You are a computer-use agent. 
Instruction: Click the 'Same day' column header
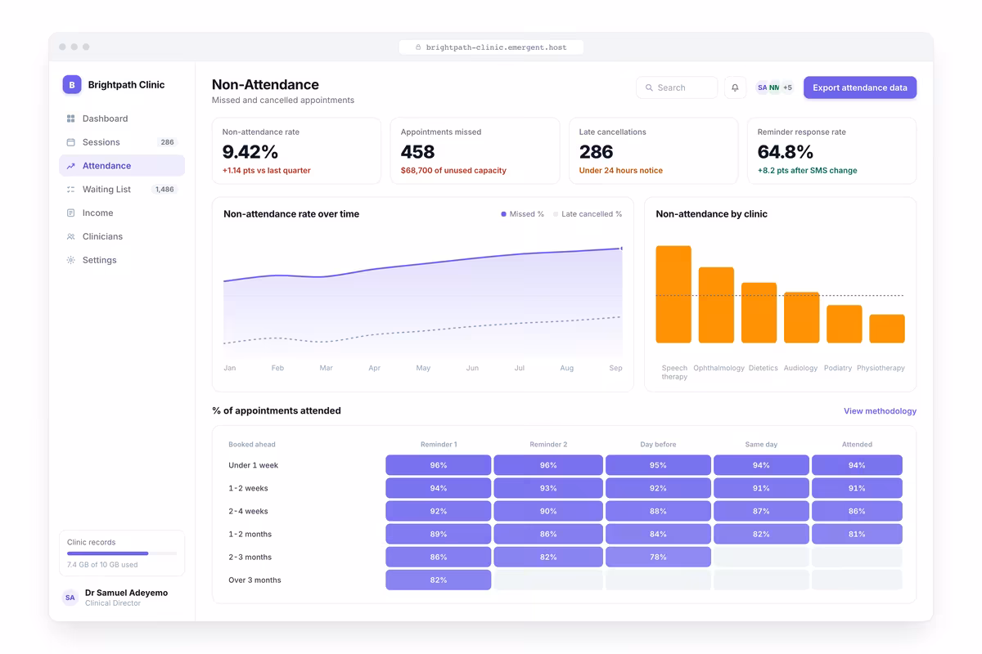[761, 445]
